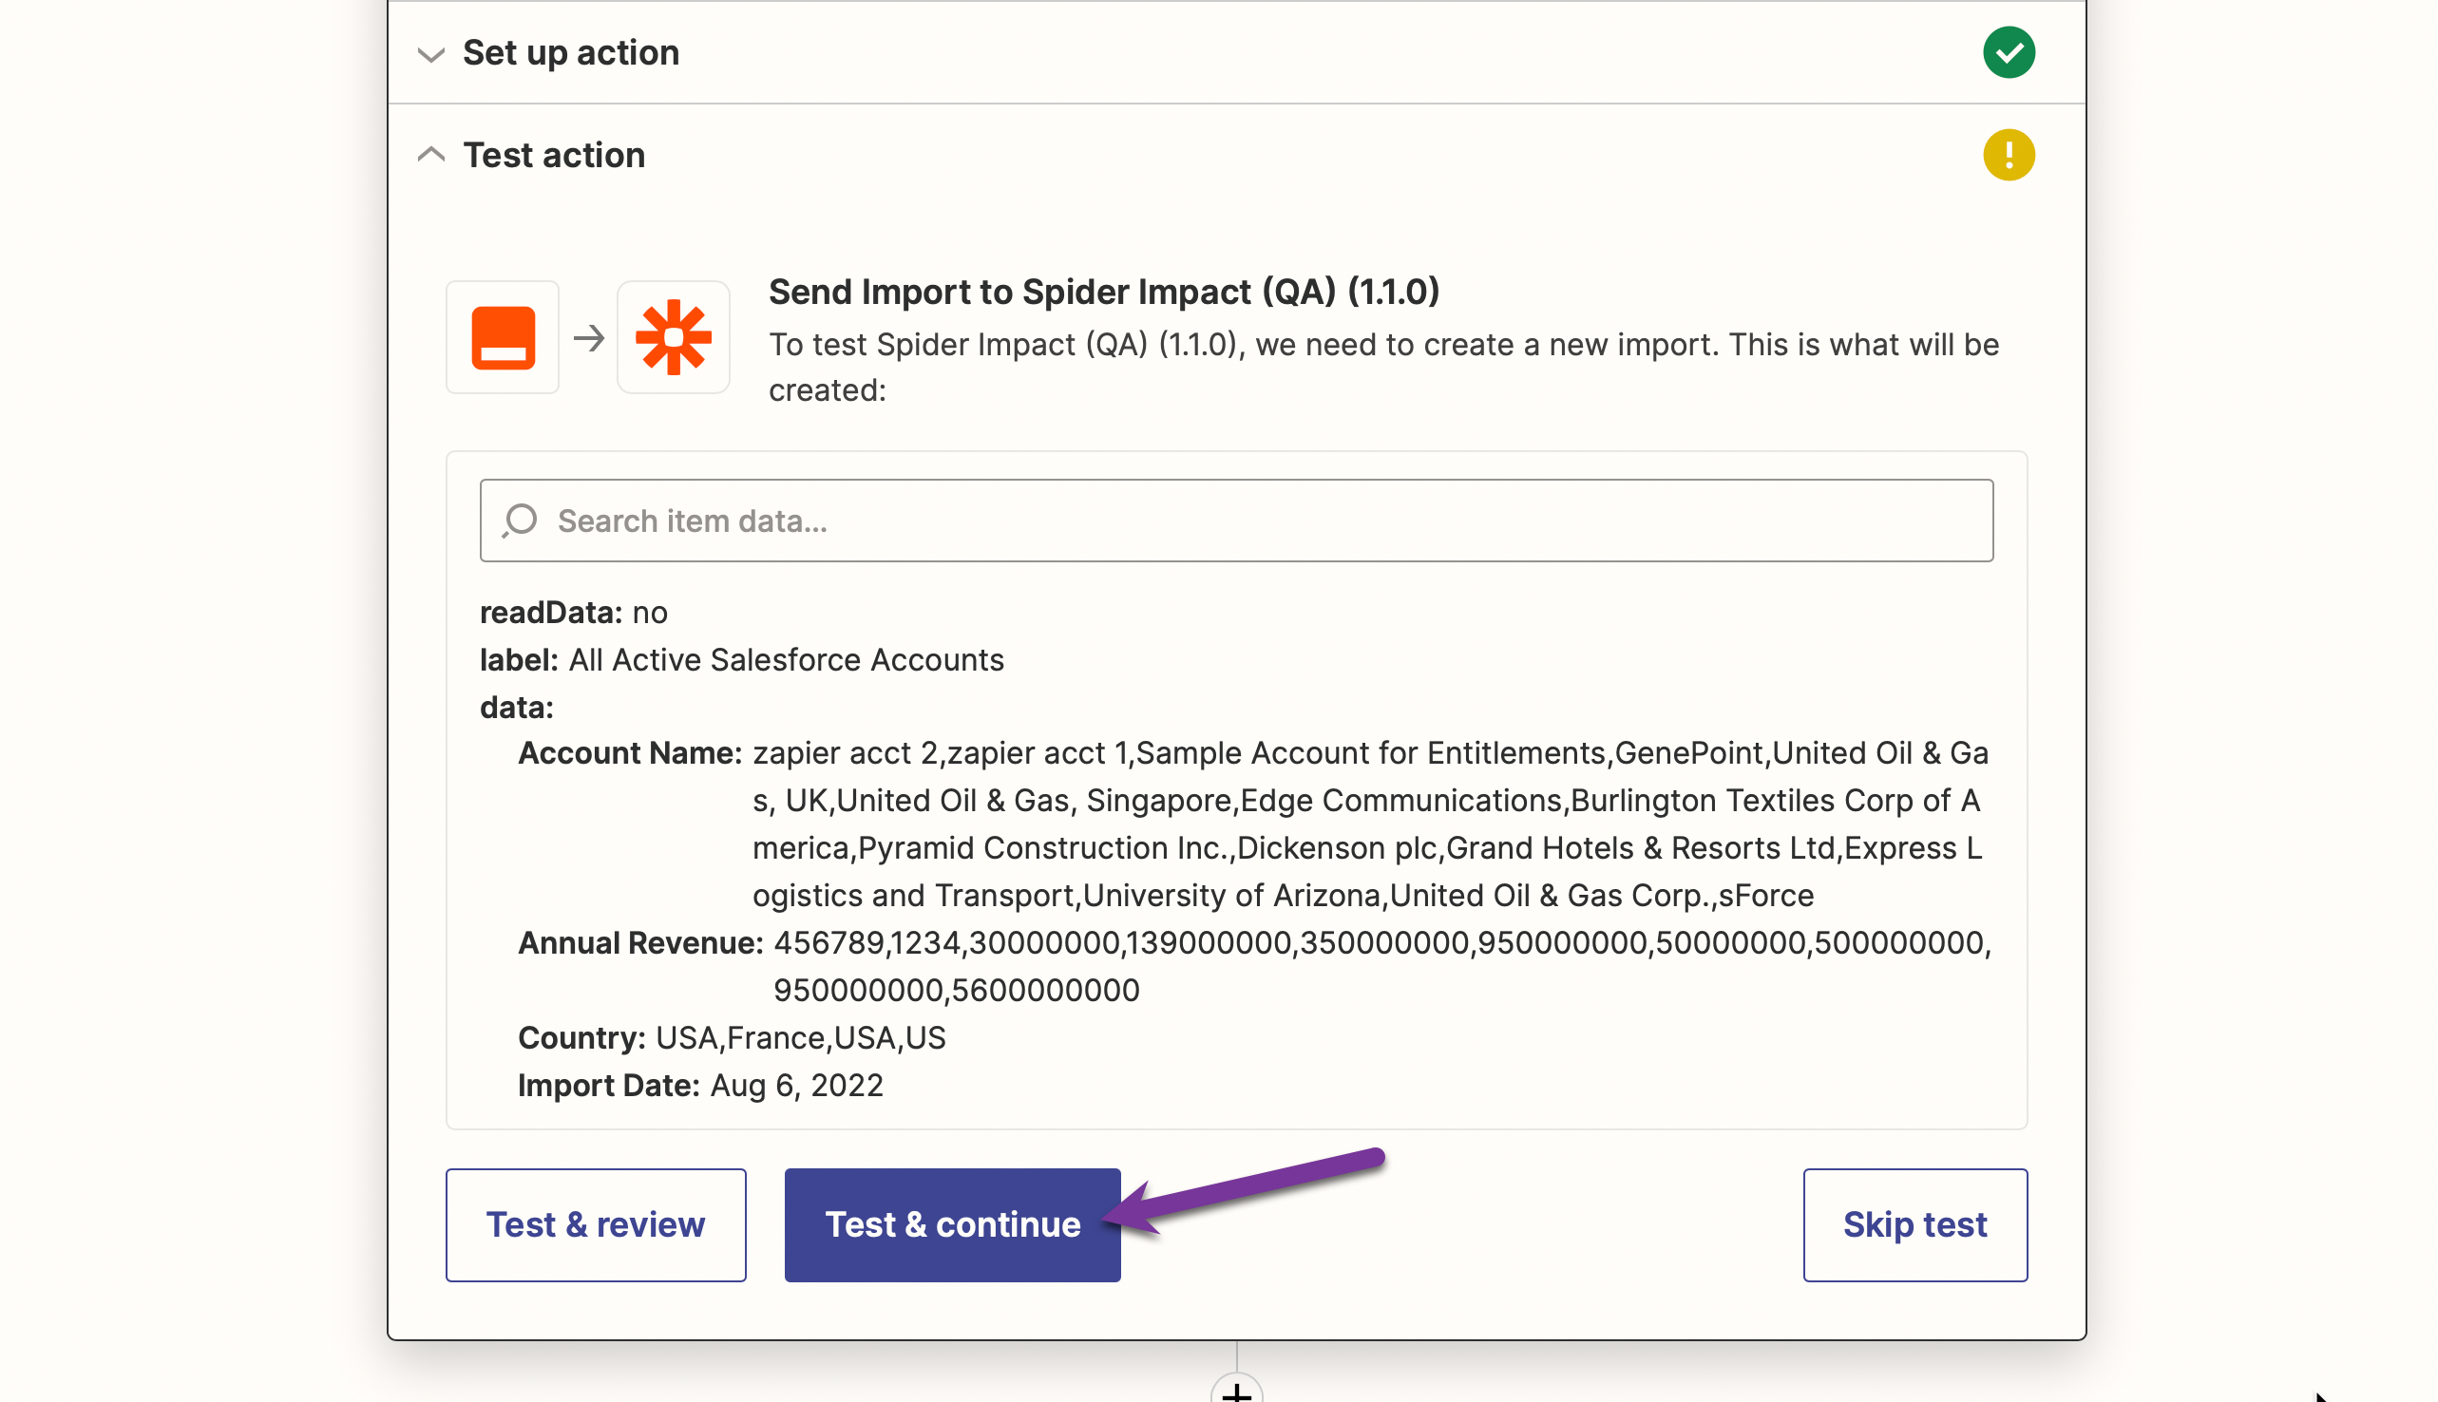The image size is (2438, 1402).
Task: Click the 'Account Name:' field label
Action: point(630,753)
